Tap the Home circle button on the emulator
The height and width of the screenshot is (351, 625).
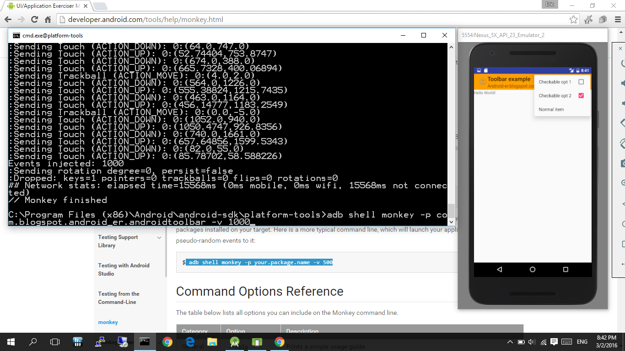532,270
